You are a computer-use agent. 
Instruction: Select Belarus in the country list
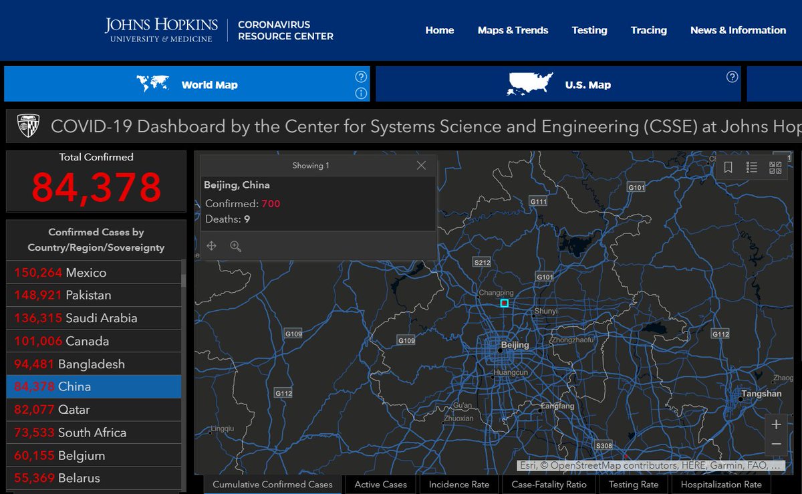(94, 479)
